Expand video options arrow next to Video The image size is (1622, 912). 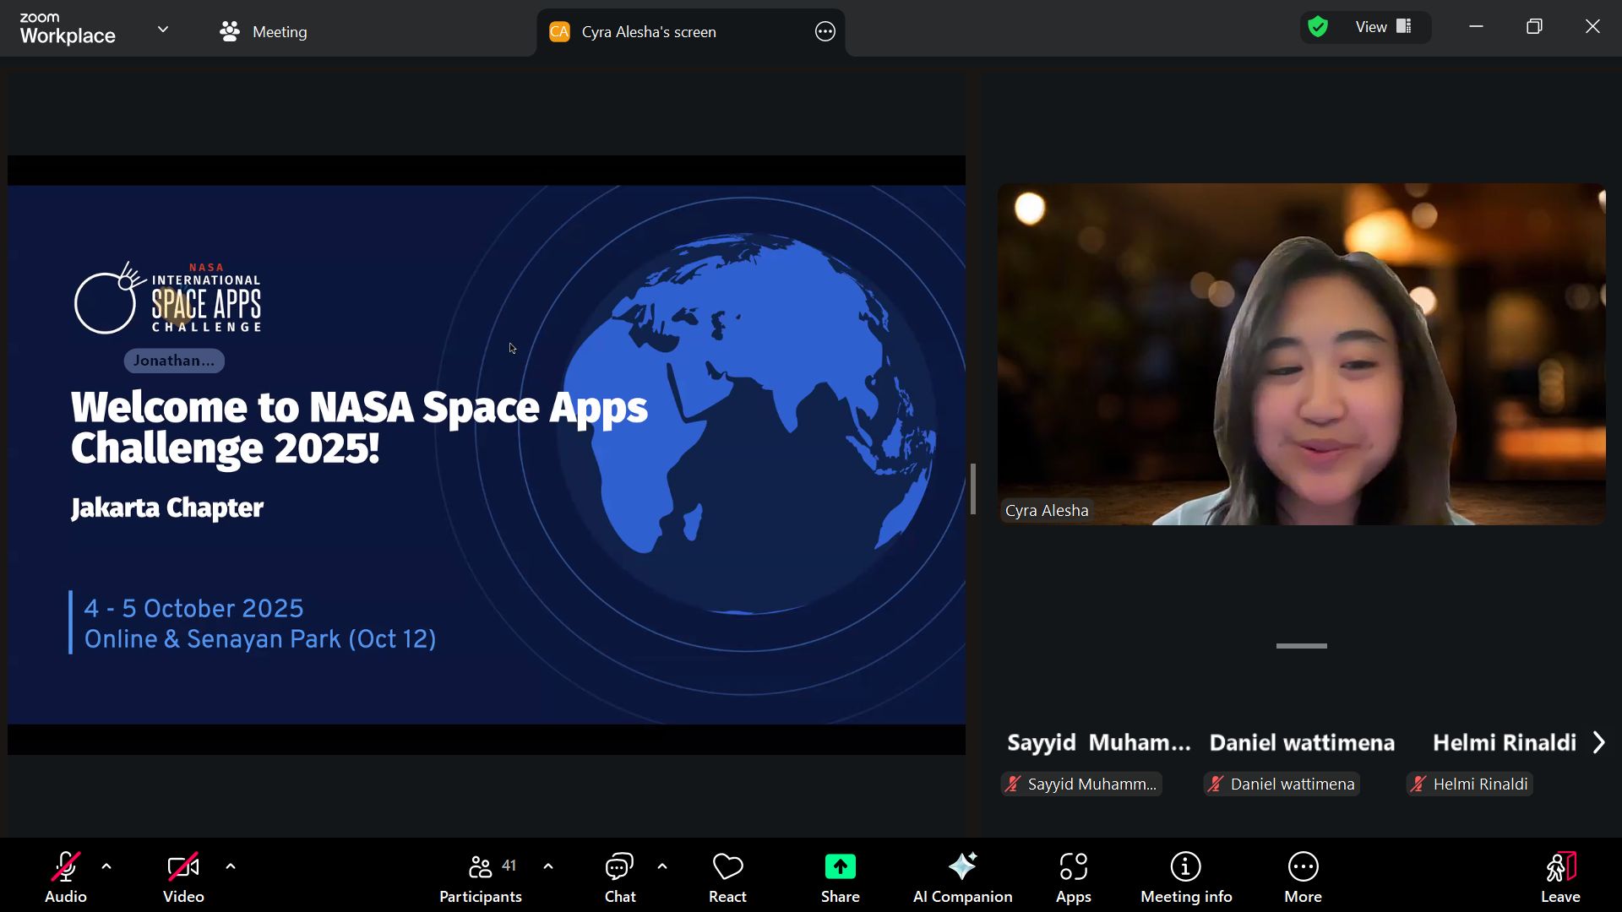pos(231,866)
